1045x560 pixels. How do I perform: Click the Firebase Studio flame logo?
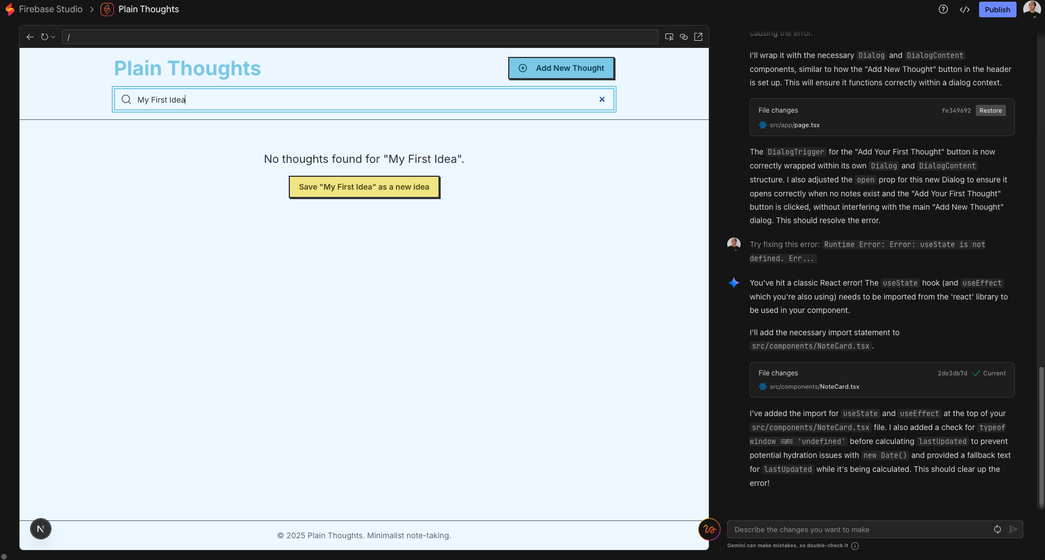tap(9, 9)
